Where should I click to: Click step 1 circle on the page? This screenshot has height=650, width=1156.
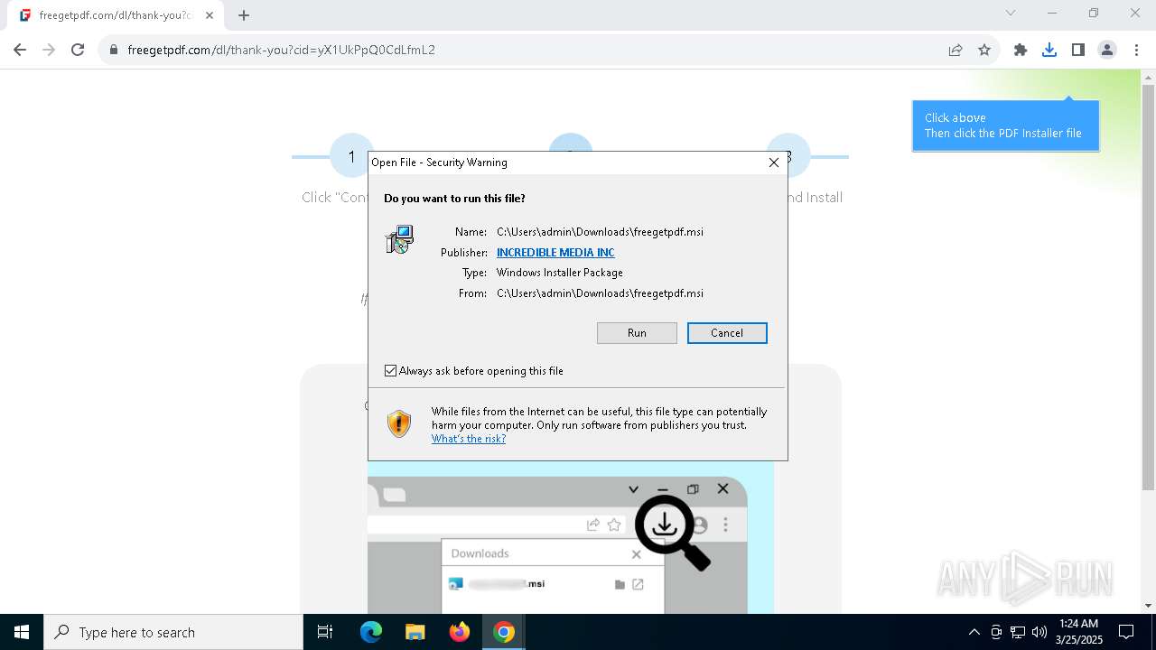coord(351,156)
